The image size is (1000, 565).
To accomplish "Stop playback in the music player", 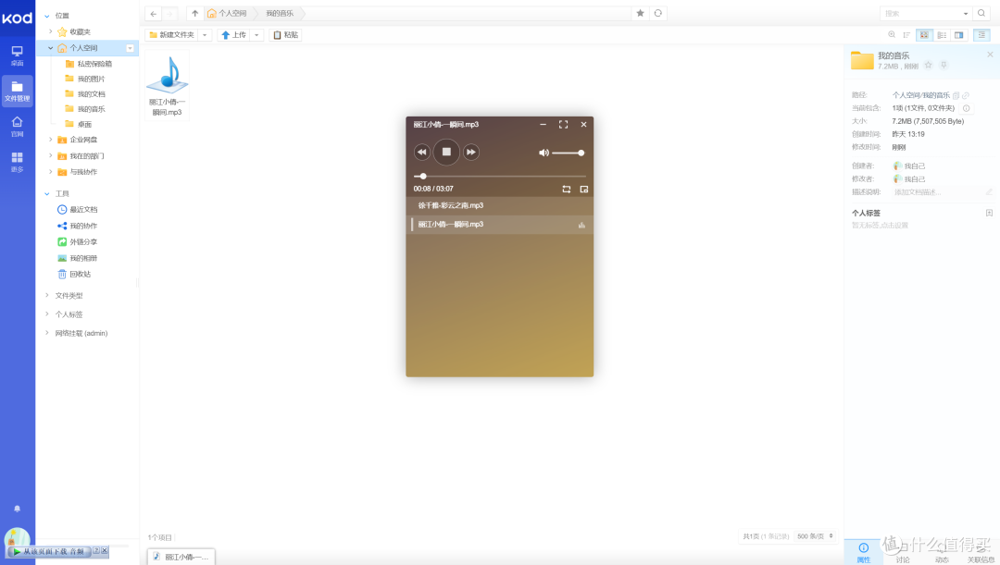I will 446,153.
